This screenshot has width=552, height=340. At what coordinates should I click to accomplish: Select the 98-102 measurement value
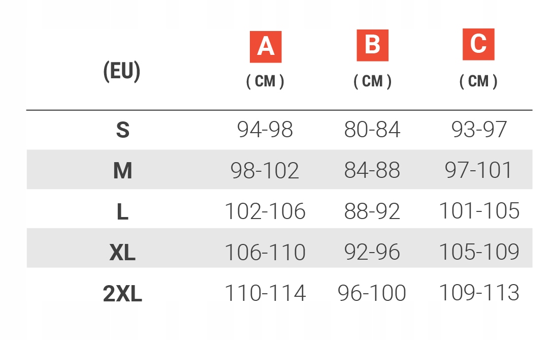265,170
